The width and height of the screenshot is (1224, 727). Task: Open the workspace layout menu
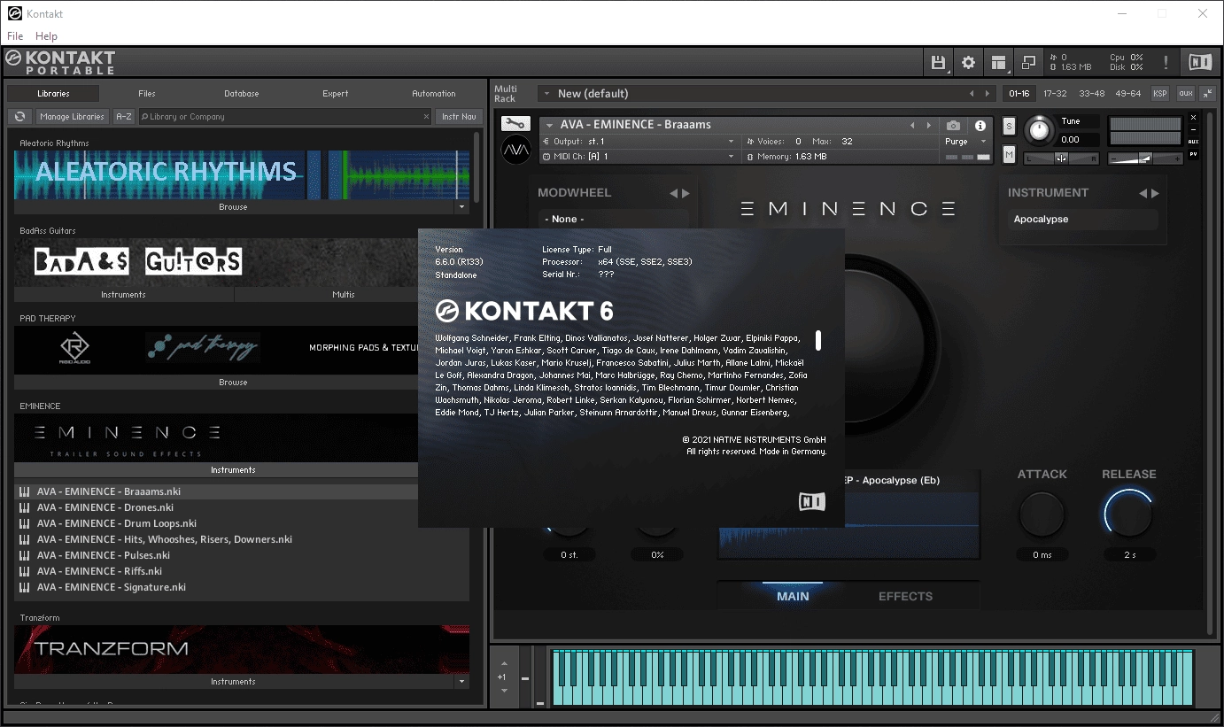pos(999,62)
